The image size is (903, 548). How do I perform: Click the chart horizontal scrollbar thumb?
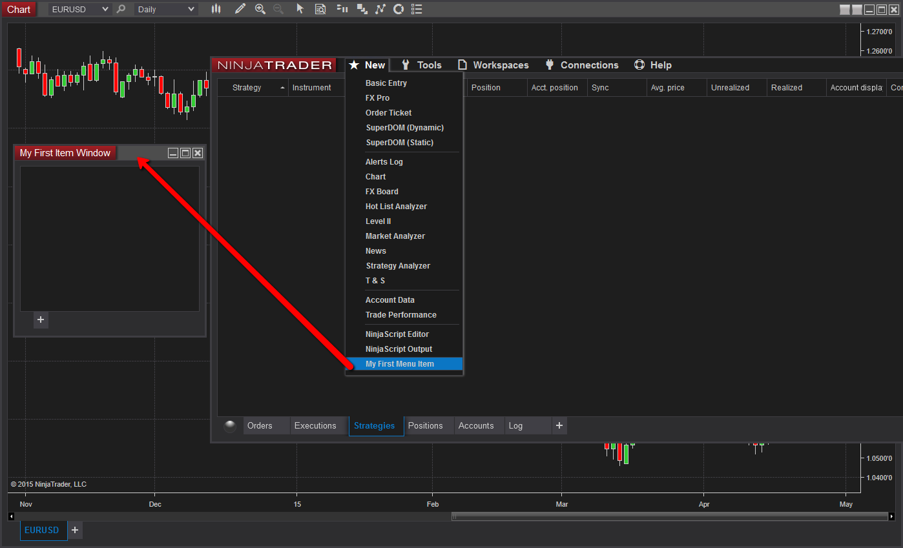click(669, 516)
